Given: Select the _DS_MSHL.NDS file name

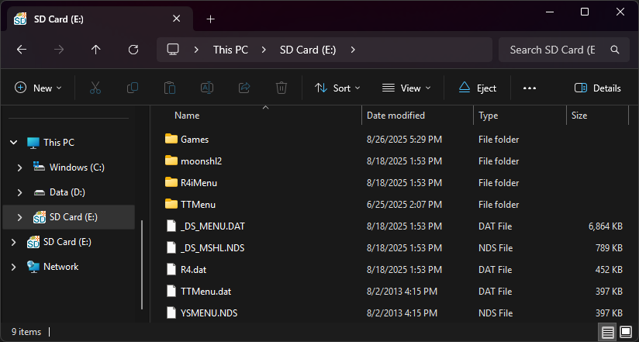Looking at the screenshot, I should point(212,248).
